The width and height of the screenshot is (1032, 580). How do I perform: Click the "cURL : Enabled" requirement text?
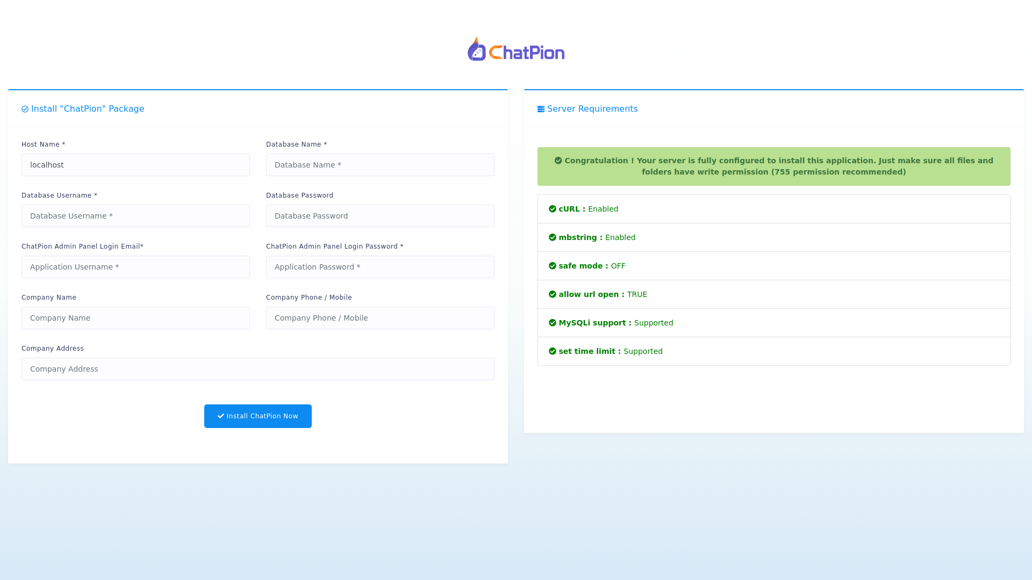coord(589,209)
